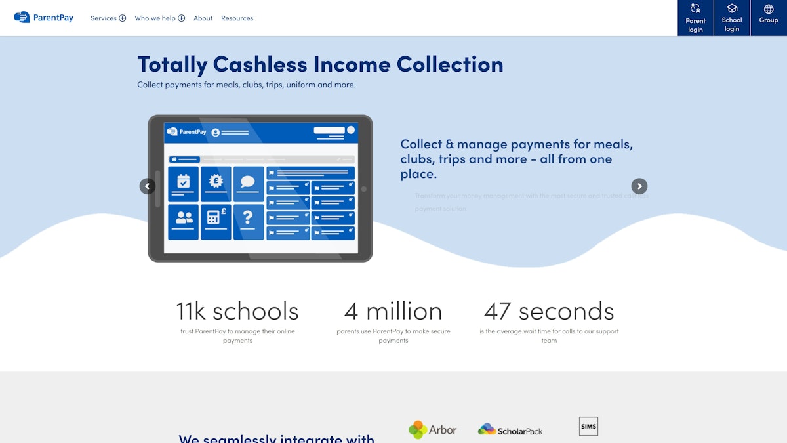787x443 pixels.
Task: Click the "4 million" statistic
Action: 393,311
